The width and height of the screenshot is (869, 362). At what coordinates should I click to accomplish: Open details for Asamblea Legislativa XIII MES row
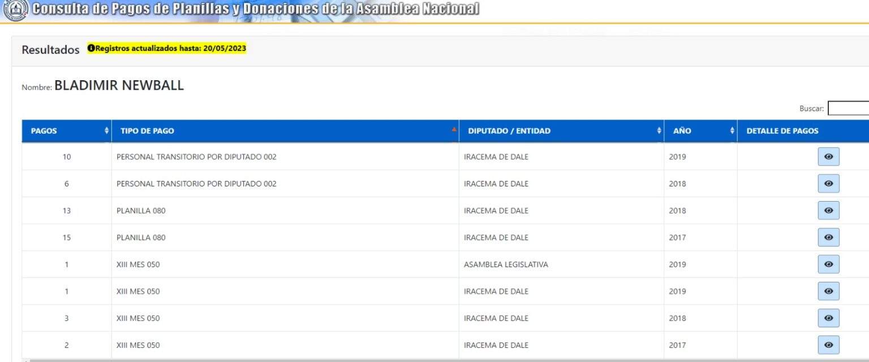pos(828,264)
